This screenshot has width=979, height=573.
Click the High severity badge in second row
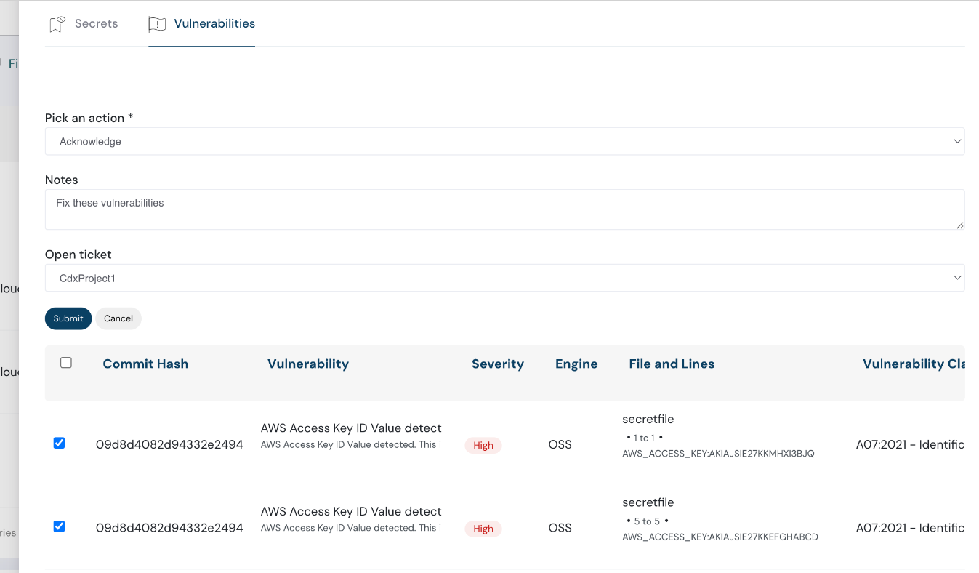tap(483, 529)
